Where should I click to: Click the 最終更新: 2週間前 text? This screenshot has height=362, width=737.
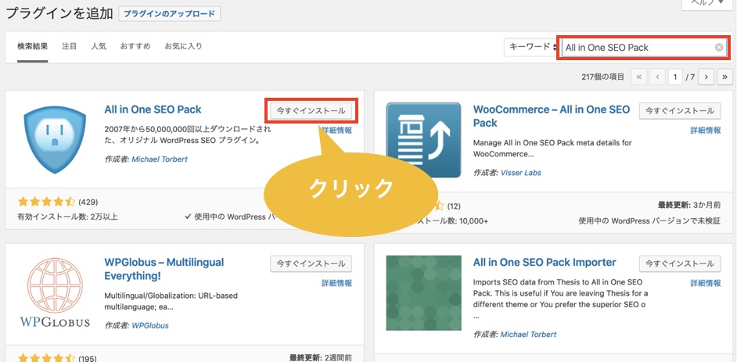321,358
